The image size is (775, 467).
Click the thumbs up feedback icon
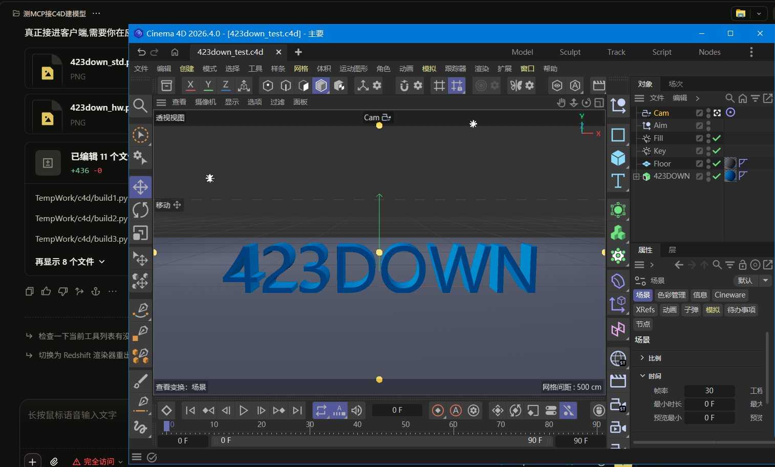coord(46,291)
